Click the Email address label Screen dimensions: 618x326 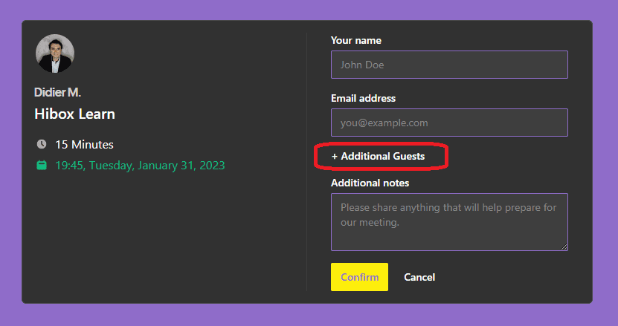click(363, 98)
